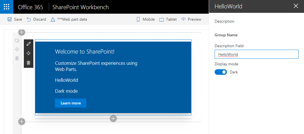
Task: Add a new section with top plus button
Action: (22, 32)
